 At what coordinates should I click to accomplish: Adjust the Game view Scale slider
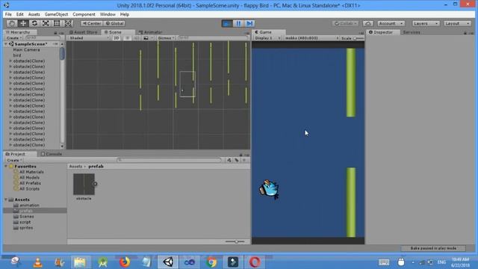(x=358, y=38)
